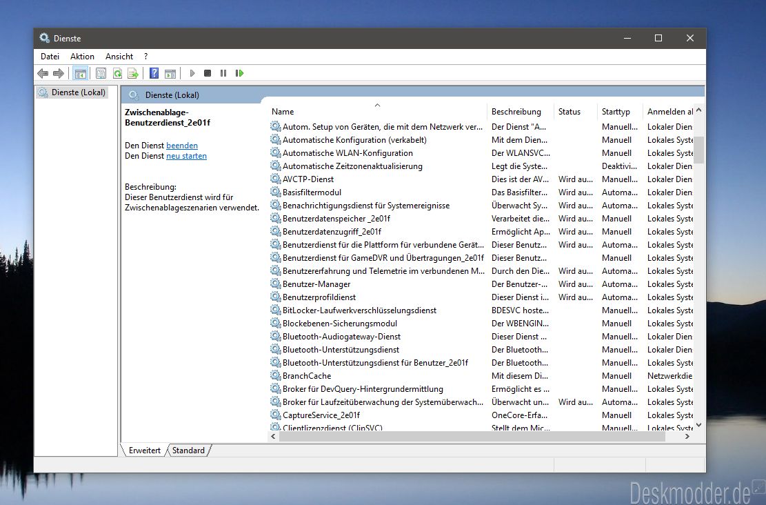Click the 'beenden' link to stop the service
Screen dimensions: 766x505
(x=182, y=146)
